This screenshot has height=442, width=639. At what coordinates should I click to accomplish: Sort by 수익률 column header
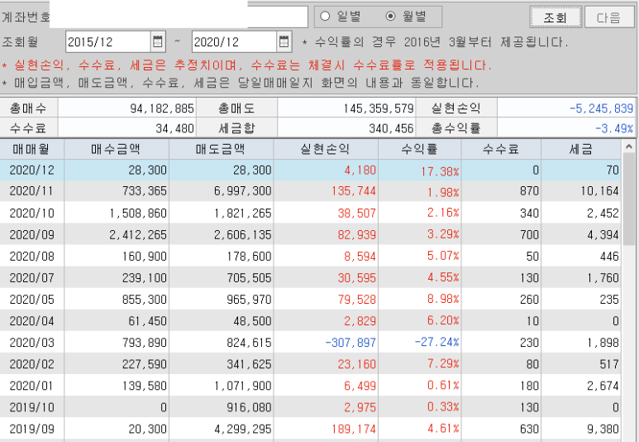point(420,149)
